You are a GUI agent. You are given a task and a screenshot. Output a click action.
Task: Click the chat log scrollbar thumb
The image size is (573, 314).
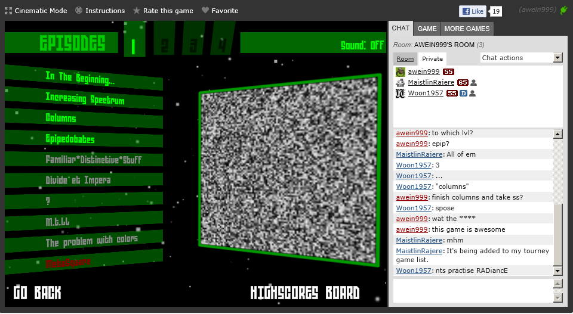click(x=557, y=235)
